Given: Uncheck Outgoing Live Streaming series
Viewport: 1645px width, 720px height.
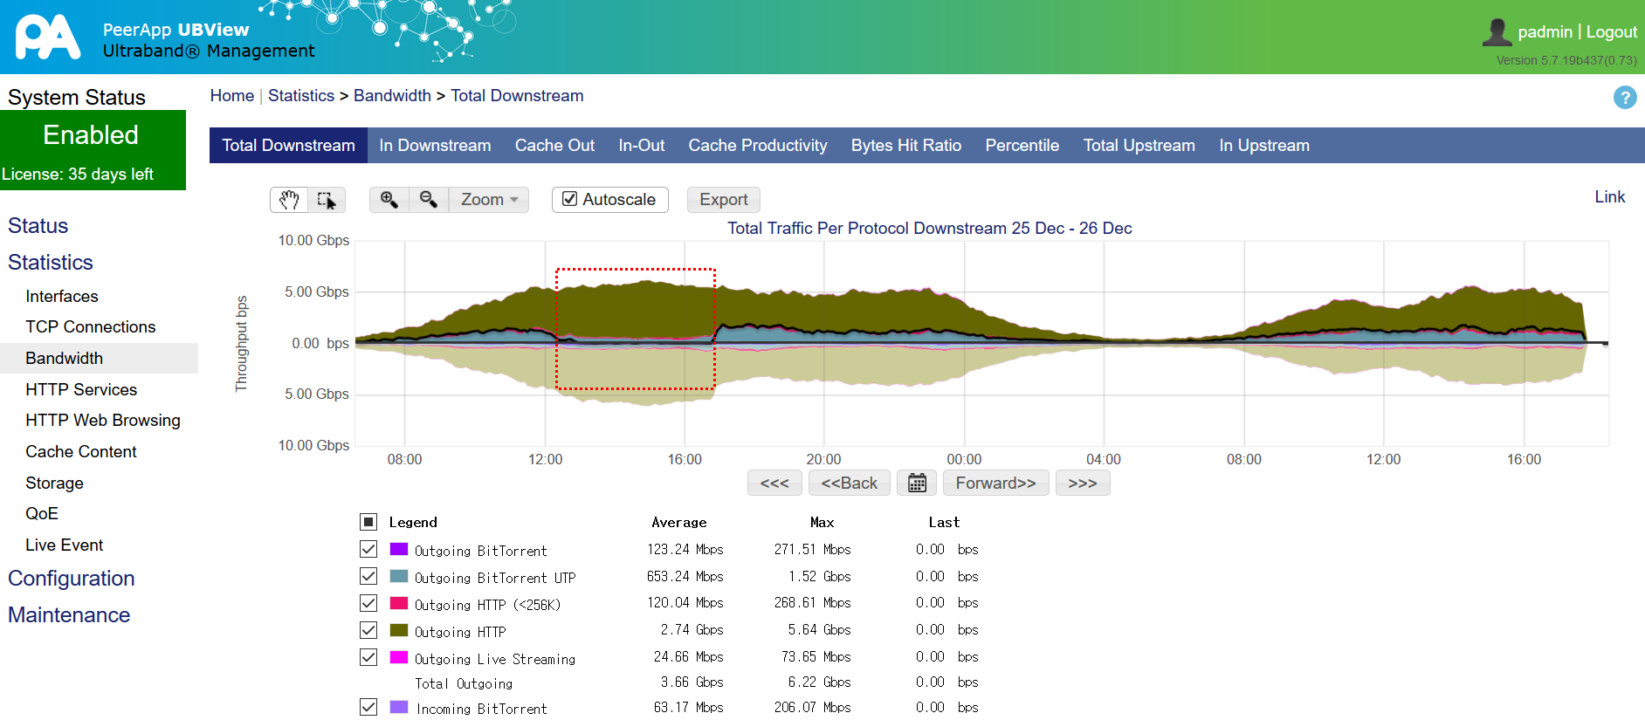Looking at the screenshot, I should tap(368, 657).
